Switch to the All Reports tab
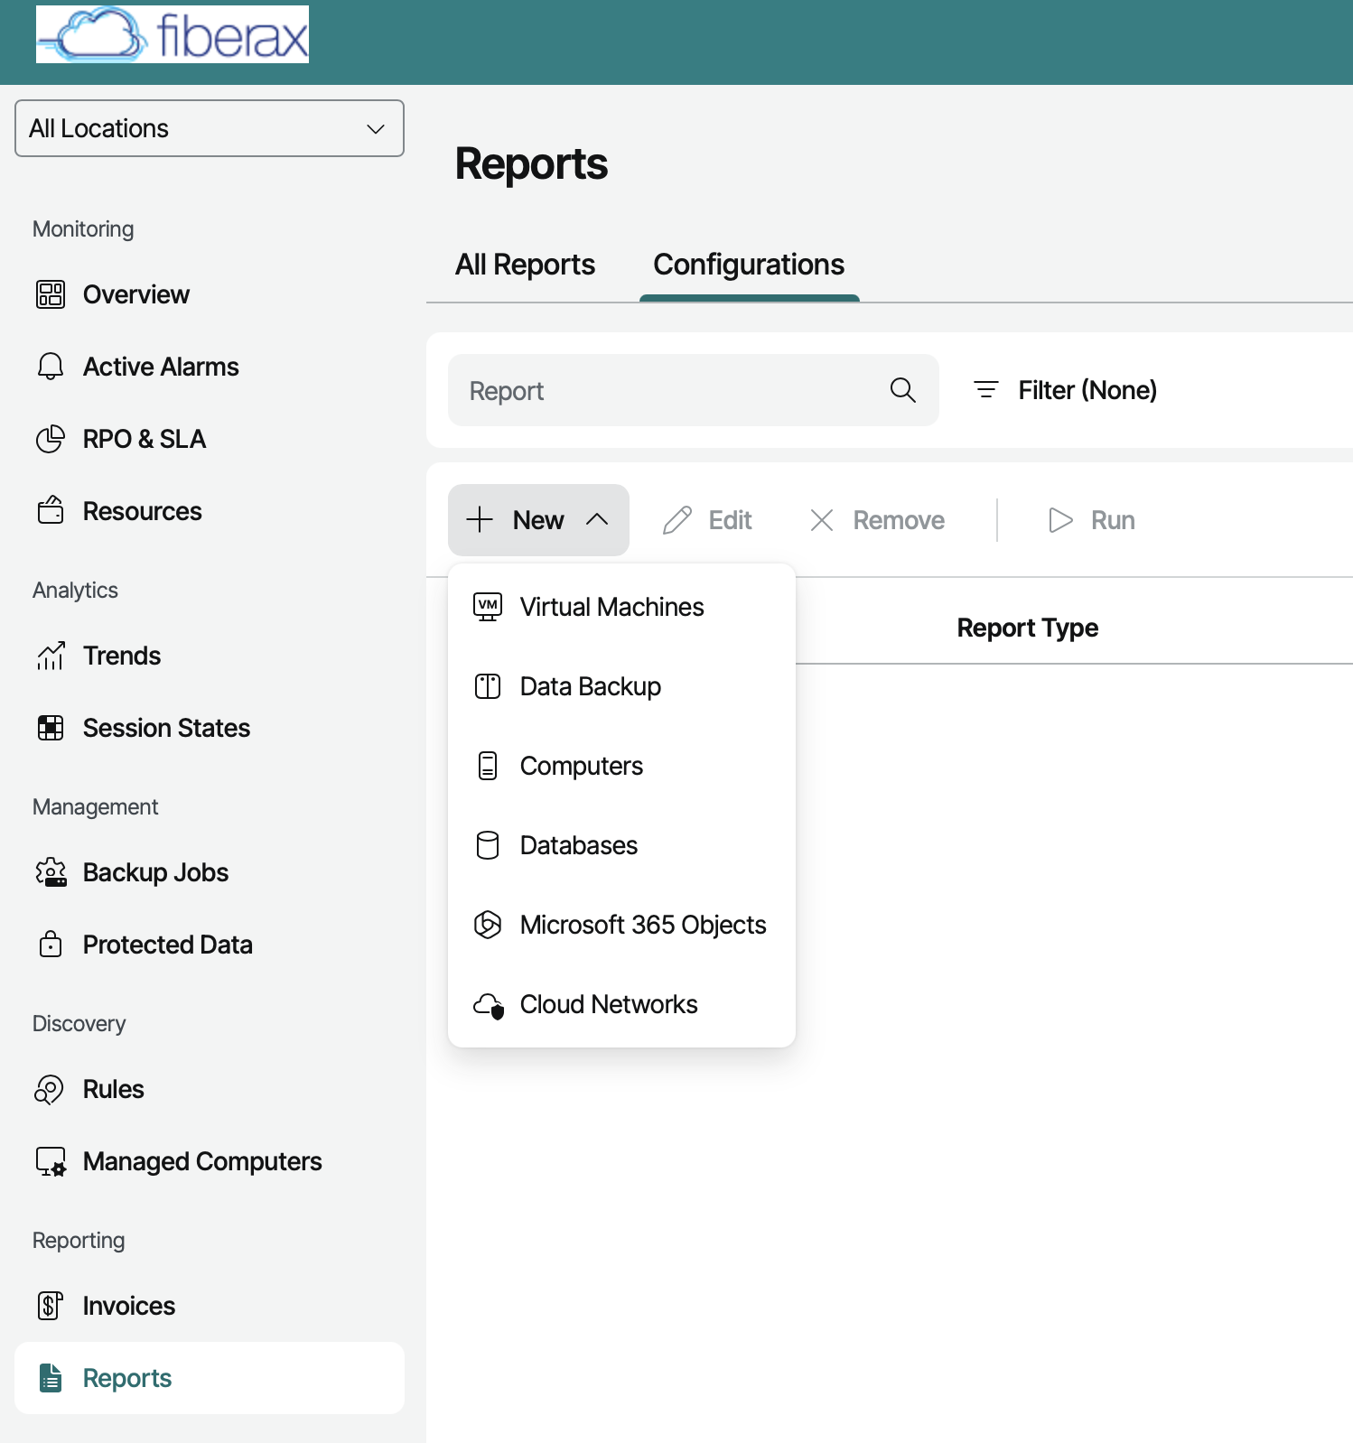The image size is (1353, 1443). point(525,265)
